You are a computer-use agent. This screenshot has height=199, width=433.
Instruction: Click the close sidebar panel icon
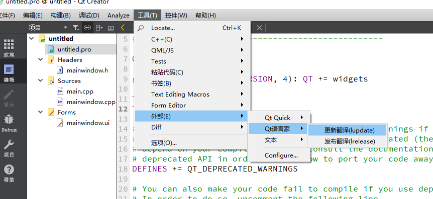(x=111, y=27)
